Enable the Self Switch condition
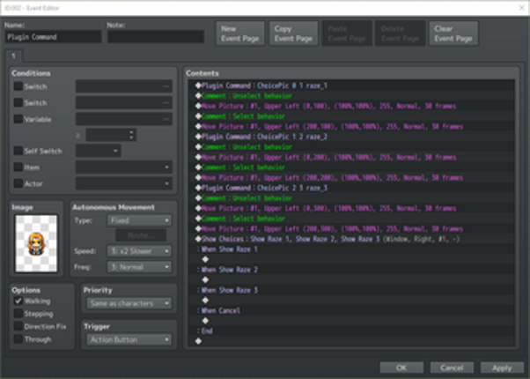530x379 pixels. pos(18,151)
